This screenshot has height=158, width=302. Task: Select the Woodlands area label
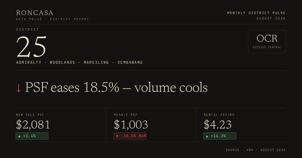[62, 62]
